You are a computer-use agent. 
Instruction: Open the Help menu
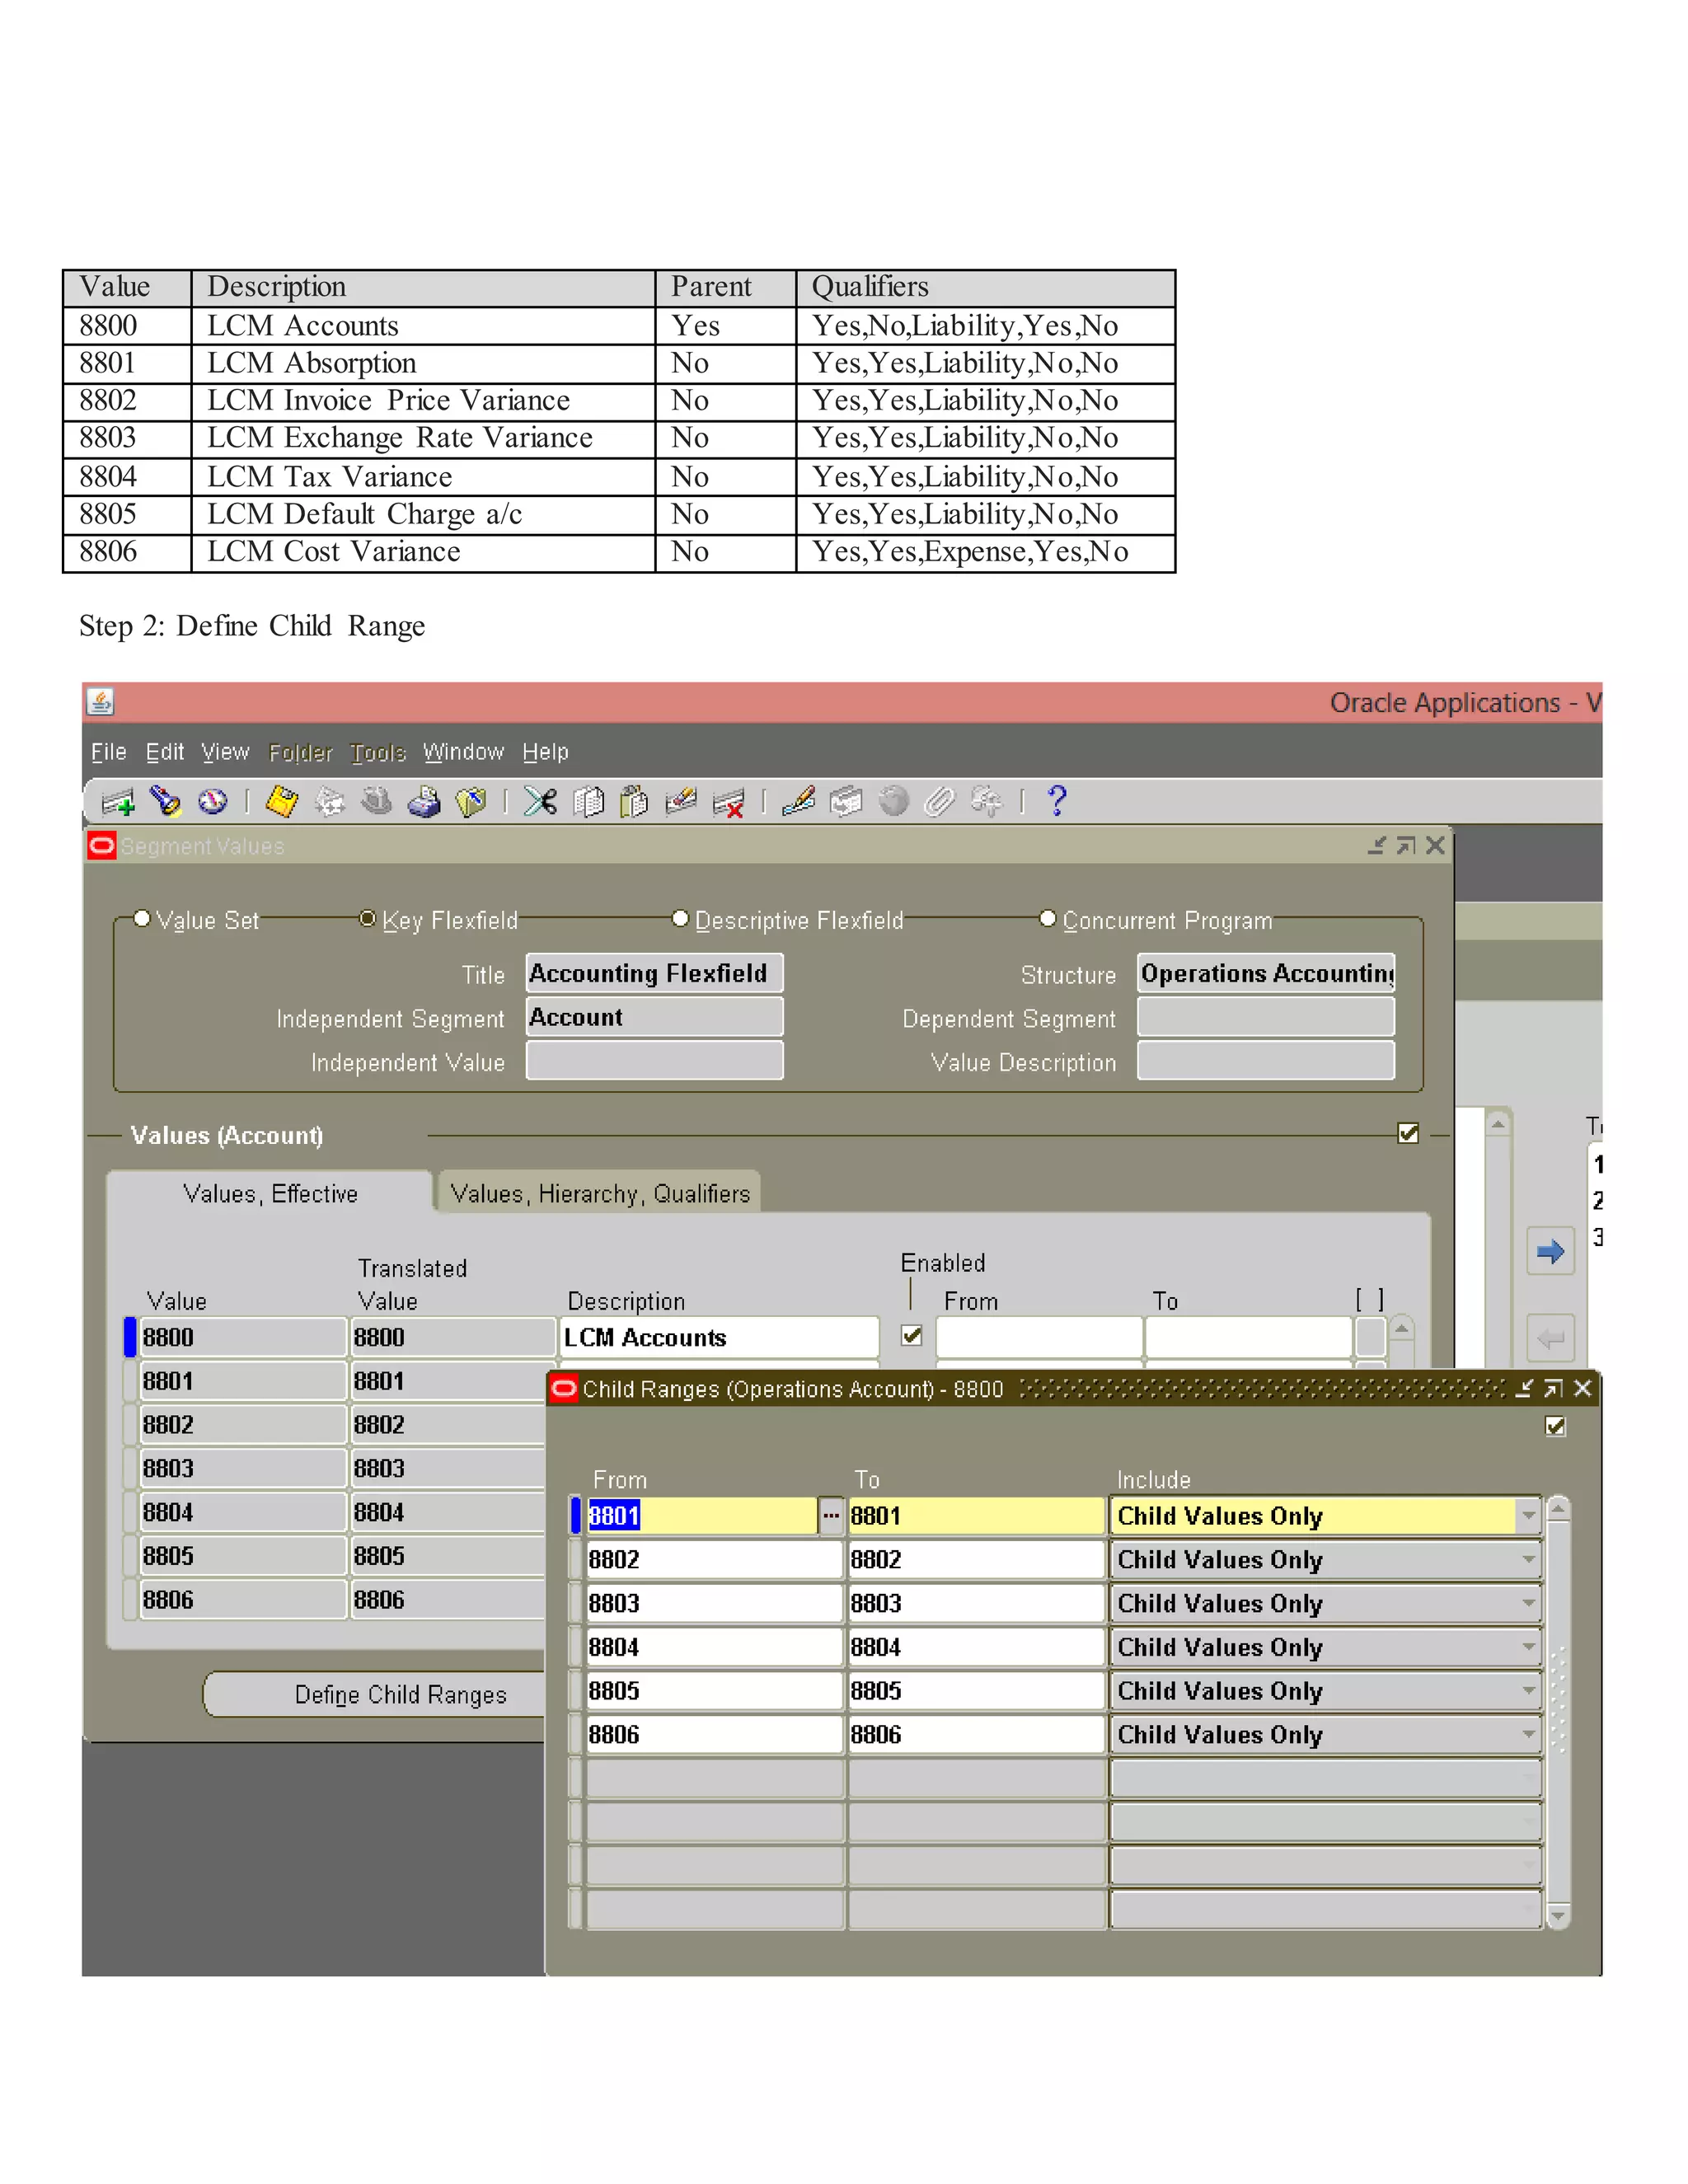click(546, 752)
